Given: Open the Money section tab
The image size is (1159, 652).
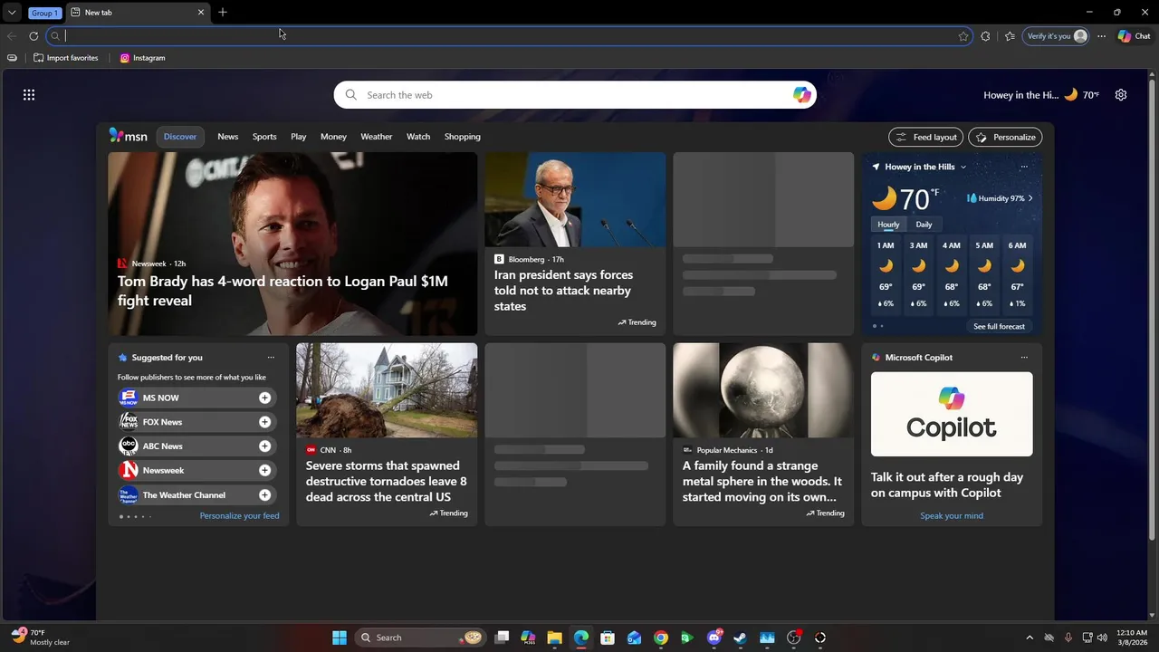Looking at the screenshot, I should 333,137.
